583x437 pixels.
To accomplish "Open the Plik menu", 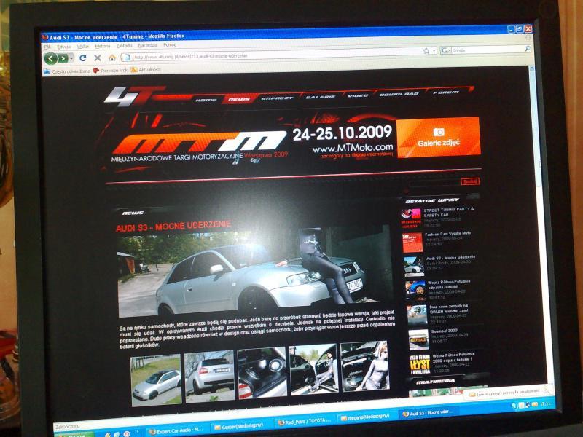I will [47, 47].
